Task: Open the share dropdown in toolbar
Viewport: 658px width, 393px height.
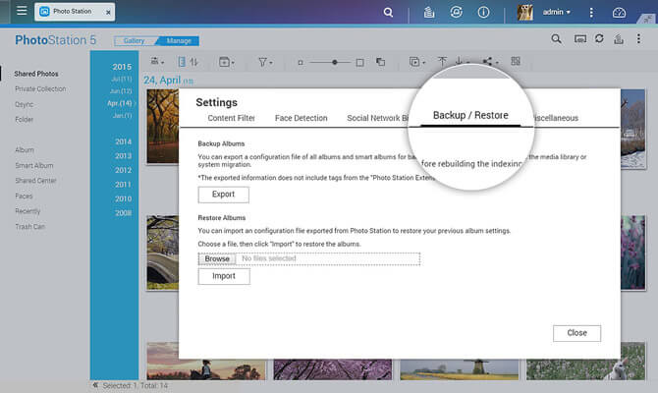Action: [489, 62]
